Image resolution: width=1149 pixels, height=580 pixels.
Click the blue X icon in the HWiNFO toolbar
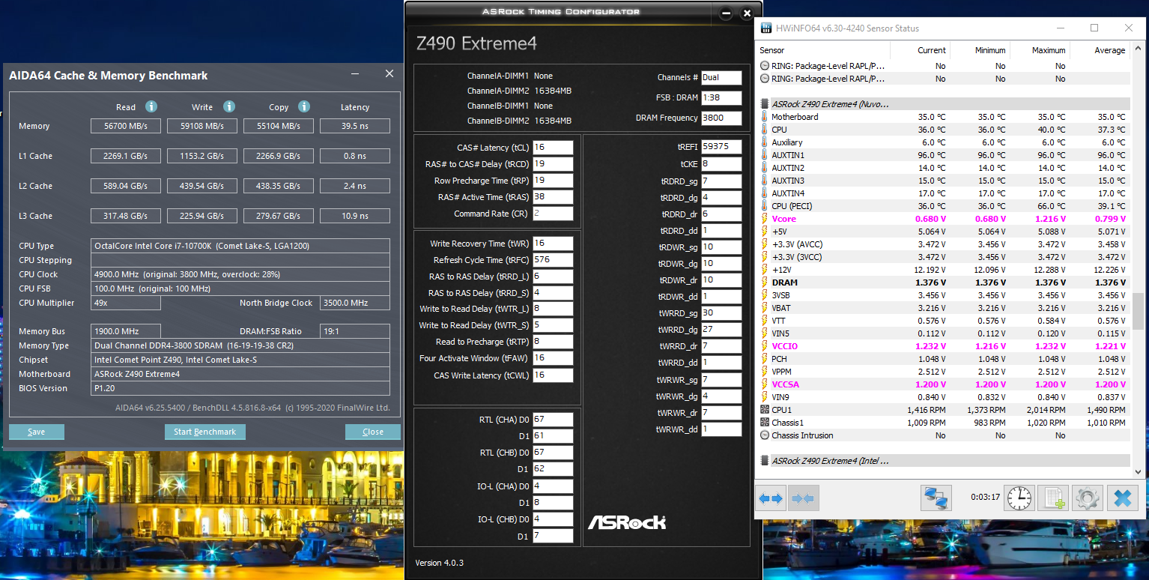tap(1122, 498)
